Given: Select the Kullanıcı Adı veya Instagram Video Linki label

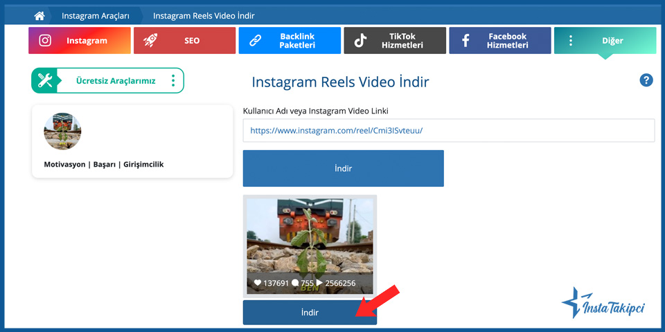Looking at the screenshot, I should pyautogui.click(x=316, y=111).
